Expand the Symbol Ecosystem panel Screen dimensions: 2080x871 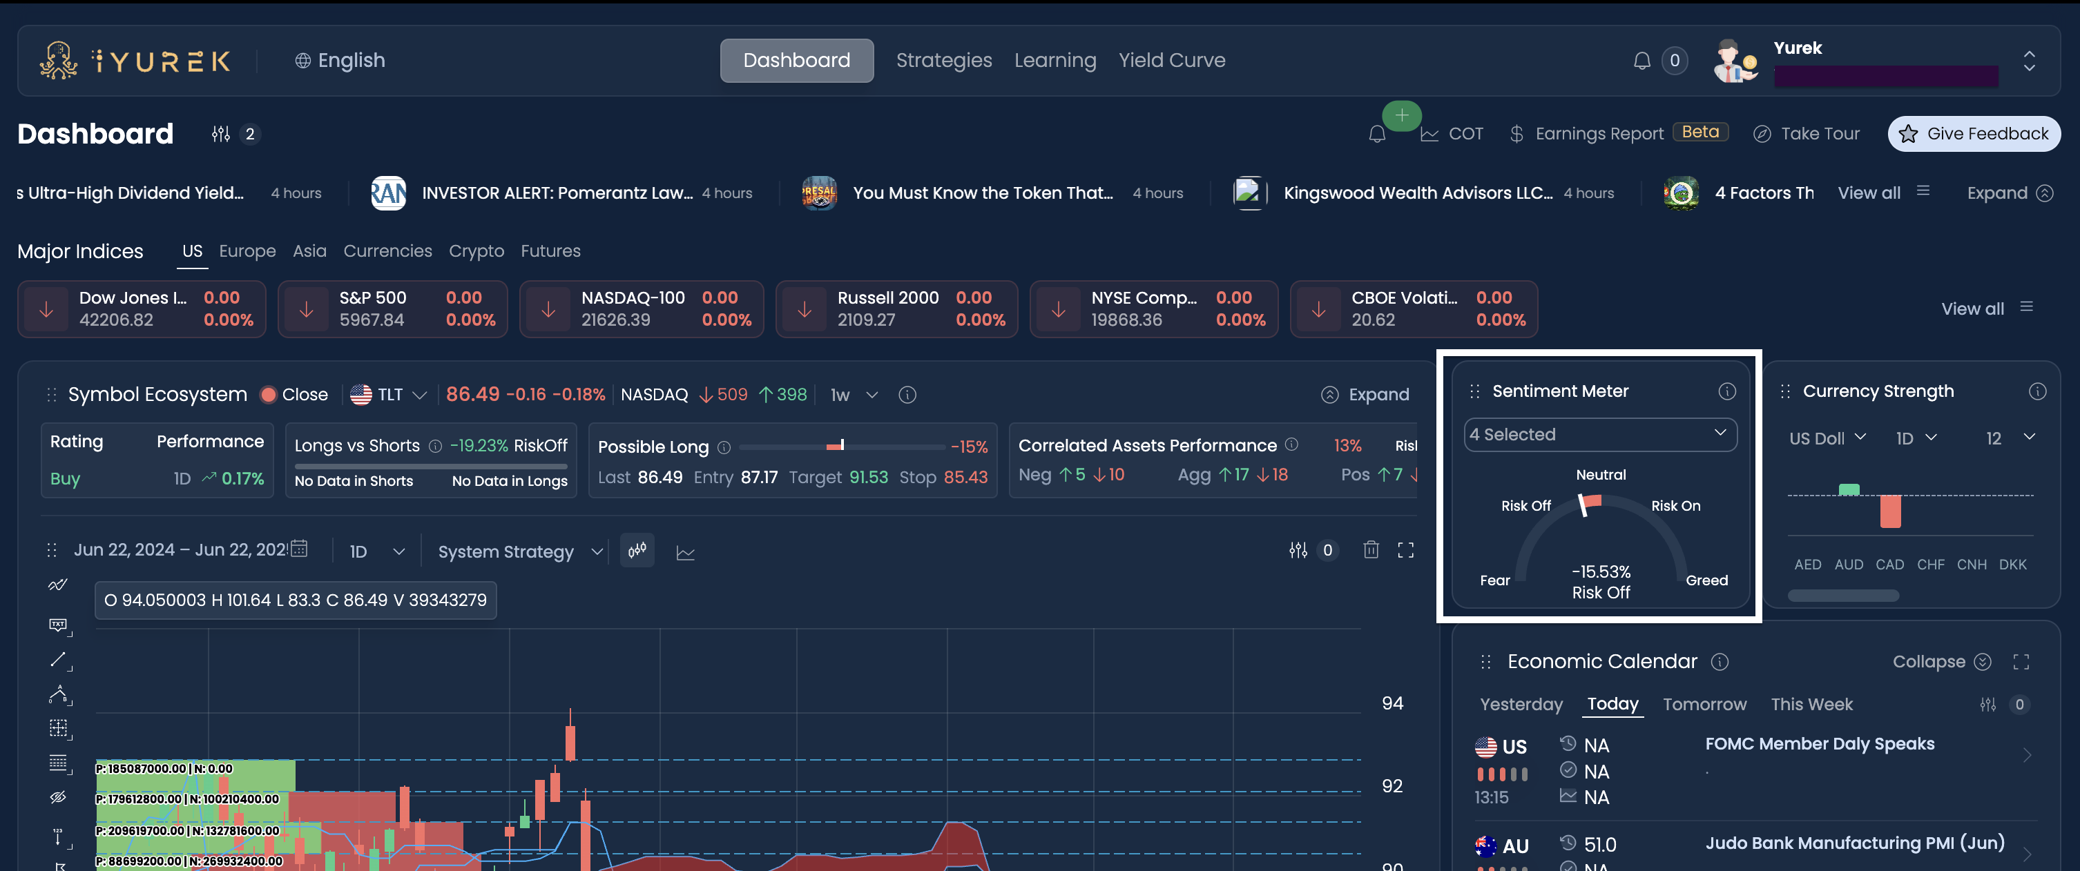pyautogui.click(x=1365, y=395)
